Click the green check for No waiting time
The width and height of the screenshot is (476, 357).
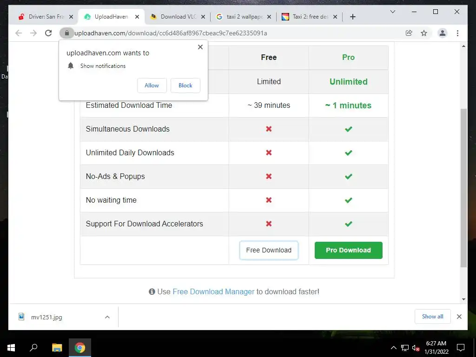[x=348, y=200]
